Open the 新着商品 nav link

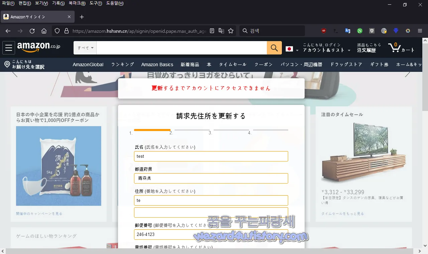tap(190, 65)
